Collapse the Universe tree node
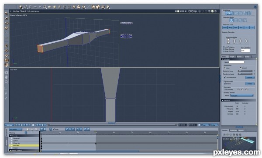 coord(10,136)
